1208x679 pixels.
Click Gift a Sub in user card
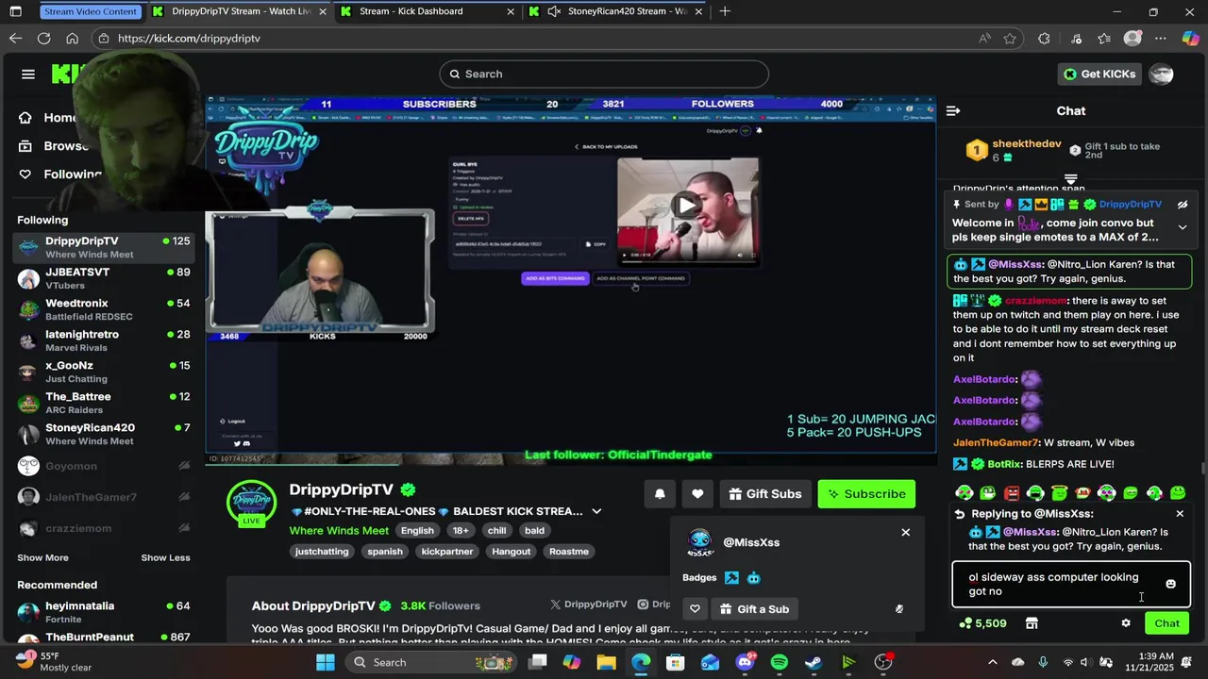(x=754, y=609)
